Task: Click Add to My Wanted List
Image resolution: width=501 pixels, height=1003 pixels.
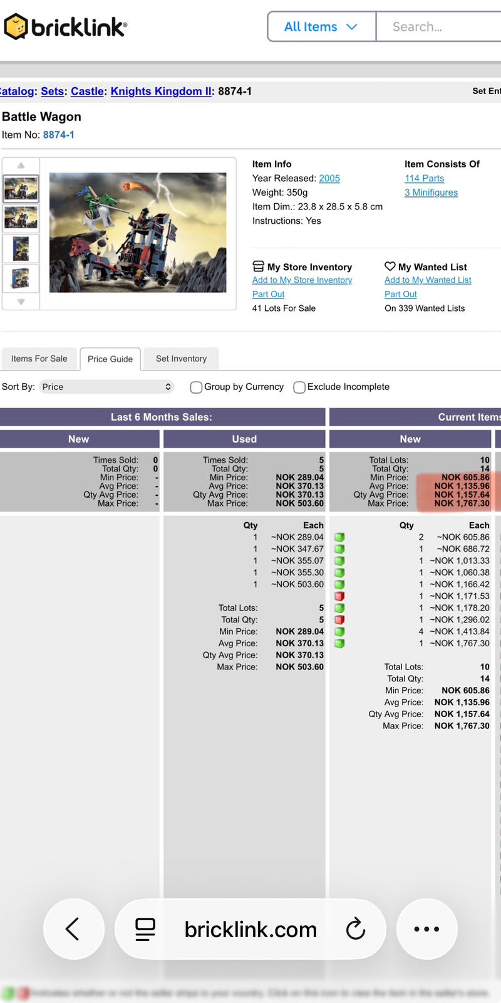Action: (x=428, y=280)
